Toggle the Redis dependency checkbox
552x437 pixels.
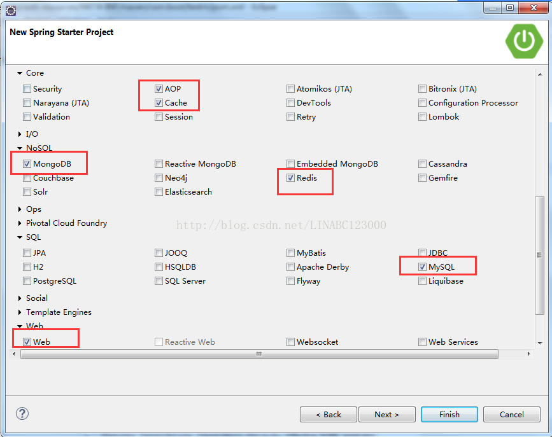click(291, 178)
